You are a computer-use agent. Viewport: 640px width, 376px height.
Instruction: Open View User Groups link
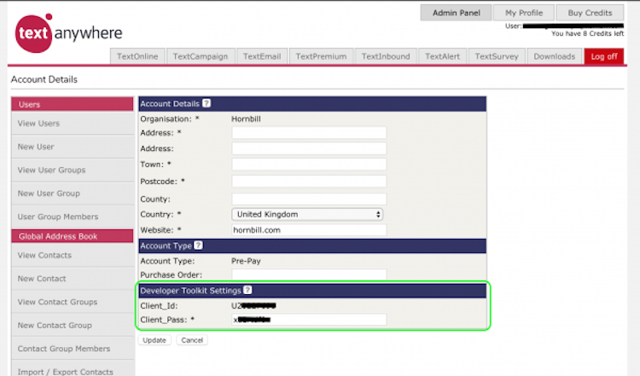[x=73, y=170]
